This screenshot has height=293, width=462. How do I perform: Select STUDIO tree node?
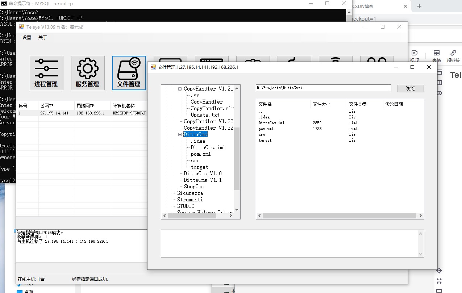pyautogui.click(x=186, y=206)
